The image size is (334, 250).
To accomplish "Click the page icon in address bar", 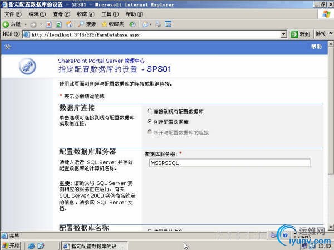I will click(x=27, y=34).
